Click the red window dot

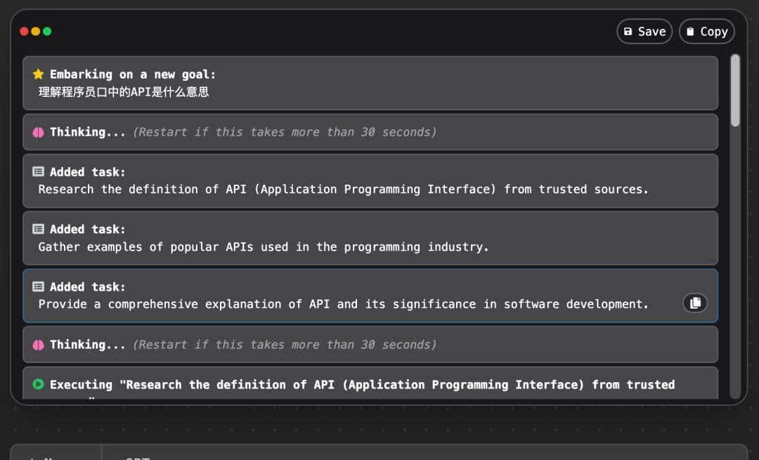[24, 32]
